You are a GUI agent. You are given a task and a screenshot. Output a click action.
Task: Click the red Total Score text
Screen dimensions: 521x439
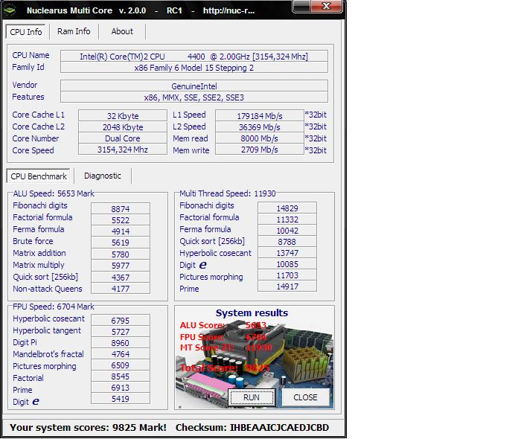pyautogui.click(x=225, y=368)
